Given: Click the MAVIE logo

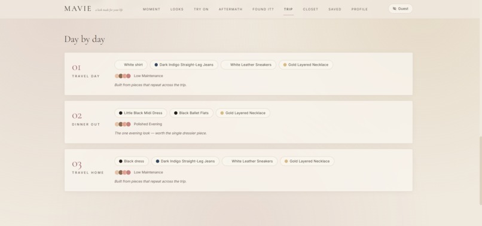Looking at the screenshot, I should 78,8.
